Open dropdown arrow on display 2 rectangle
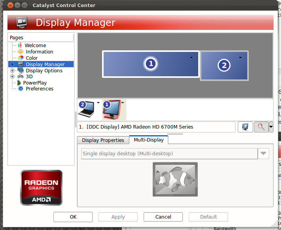Screen dimensions: 281x230 (240, 58)
